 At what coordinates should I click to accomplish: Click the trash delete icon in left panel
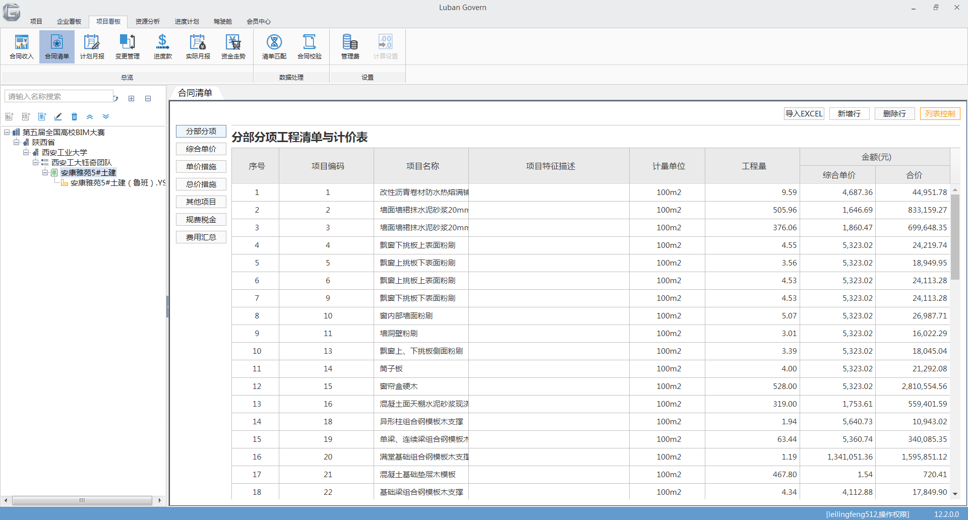click(74, 117)
